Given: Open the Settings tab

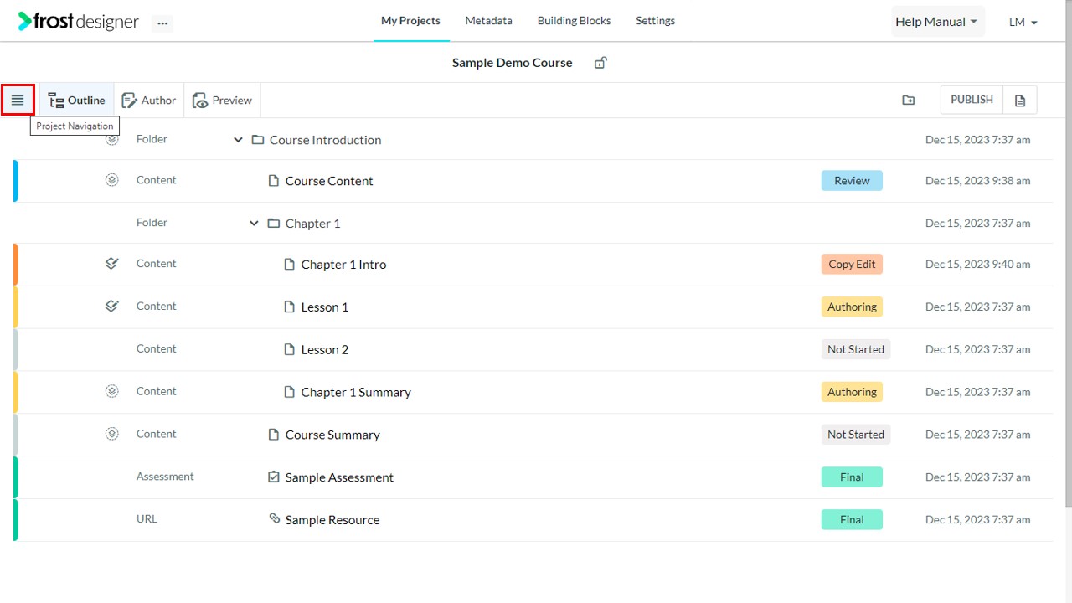Looking at the screenshot, I should pyautogui.click(x=655, y=21).
